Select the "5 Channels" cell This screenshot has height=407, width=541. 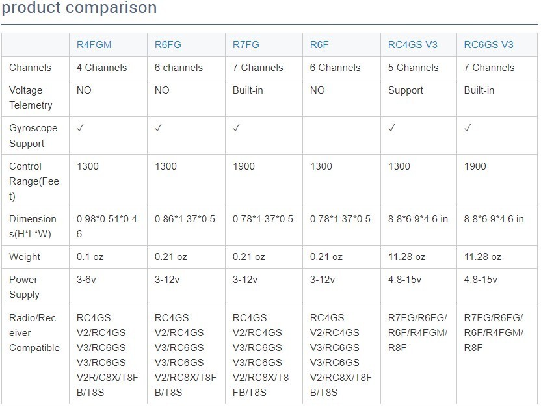point(414,68)
